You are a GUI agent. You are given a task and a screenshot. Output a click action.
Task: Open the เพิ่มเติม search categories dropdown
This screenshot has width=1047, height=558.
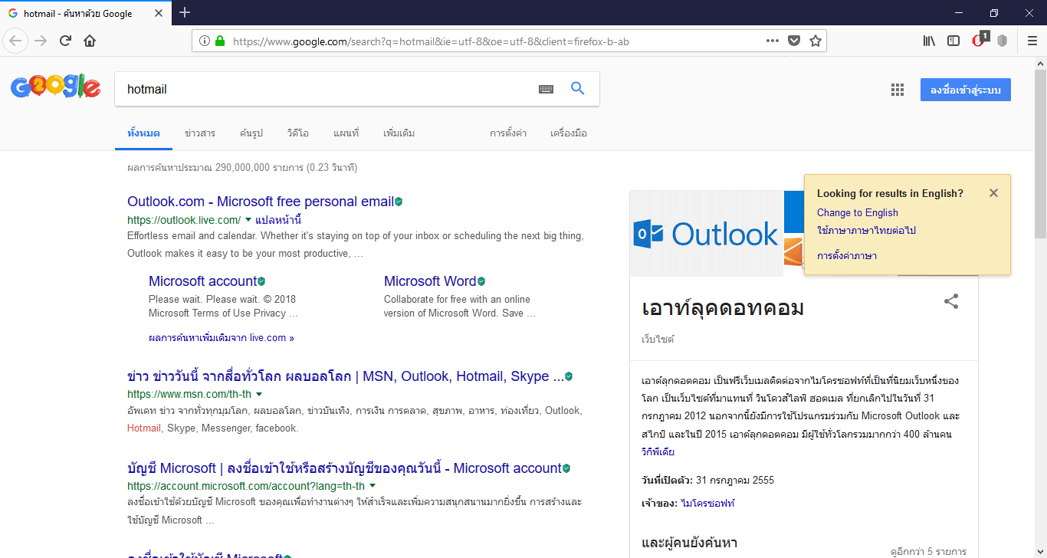(x=397, y=133)
